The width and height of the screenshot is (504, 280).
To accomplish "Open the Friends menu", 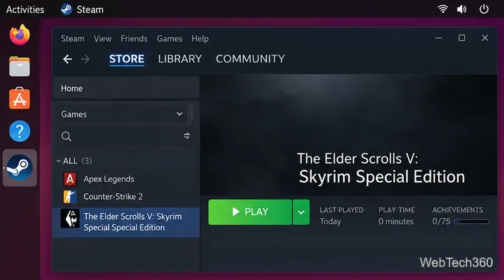I will point(134,39).
